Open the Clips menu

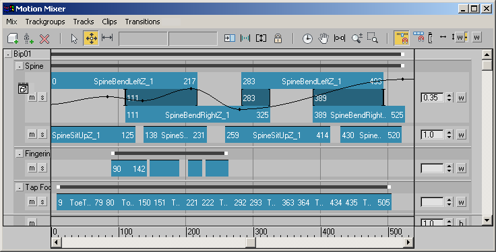pos(109,22)
